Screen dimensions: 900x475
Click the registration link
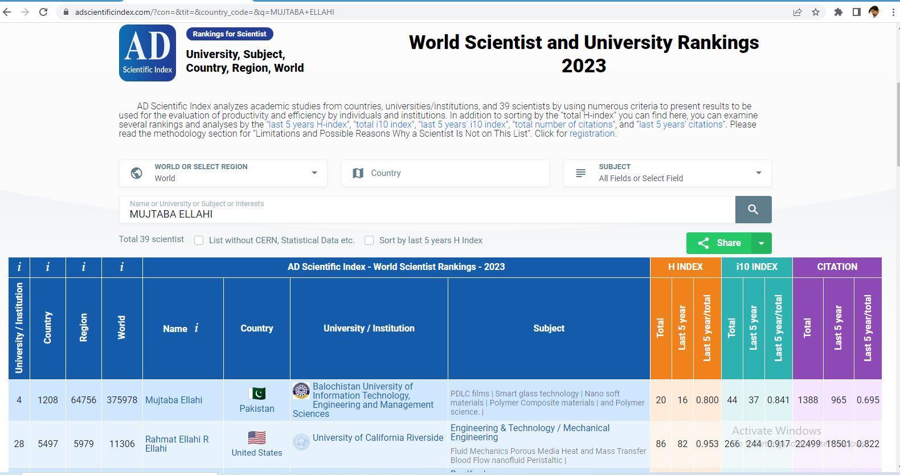592,134
